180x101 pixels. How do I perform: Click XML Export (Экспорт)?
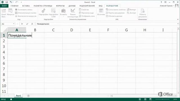[x=131, y=13]
